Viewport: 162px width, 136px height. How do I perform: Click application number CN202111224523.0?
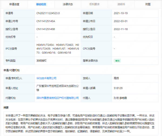pos(48,13)
